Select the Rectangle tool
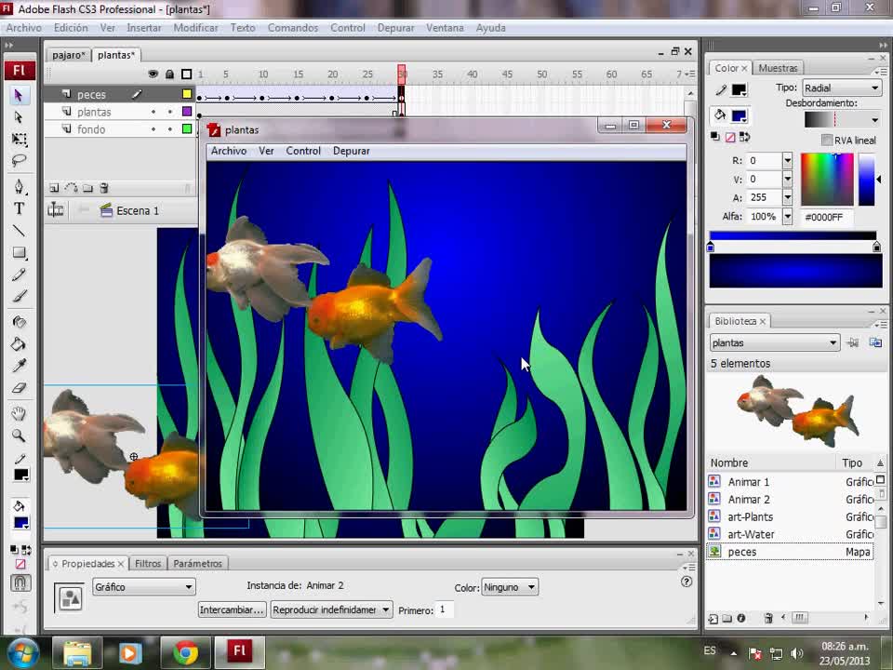The image size is (893, 670). (x=19, y=252)
